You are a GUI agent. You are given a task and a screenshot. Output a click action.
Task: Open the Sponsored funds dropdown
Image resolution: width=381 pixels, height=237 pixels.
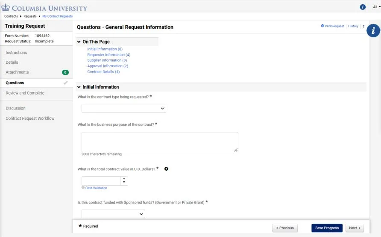coord(113,214)
